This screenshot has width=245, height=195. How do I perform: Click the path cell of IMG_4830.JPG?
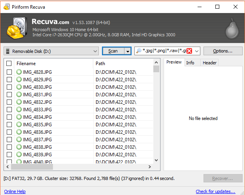123,87
